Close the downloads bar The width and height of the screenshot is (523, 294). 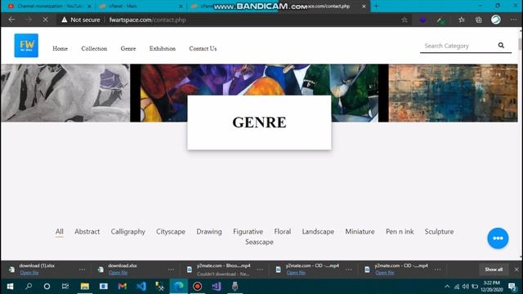516,269
